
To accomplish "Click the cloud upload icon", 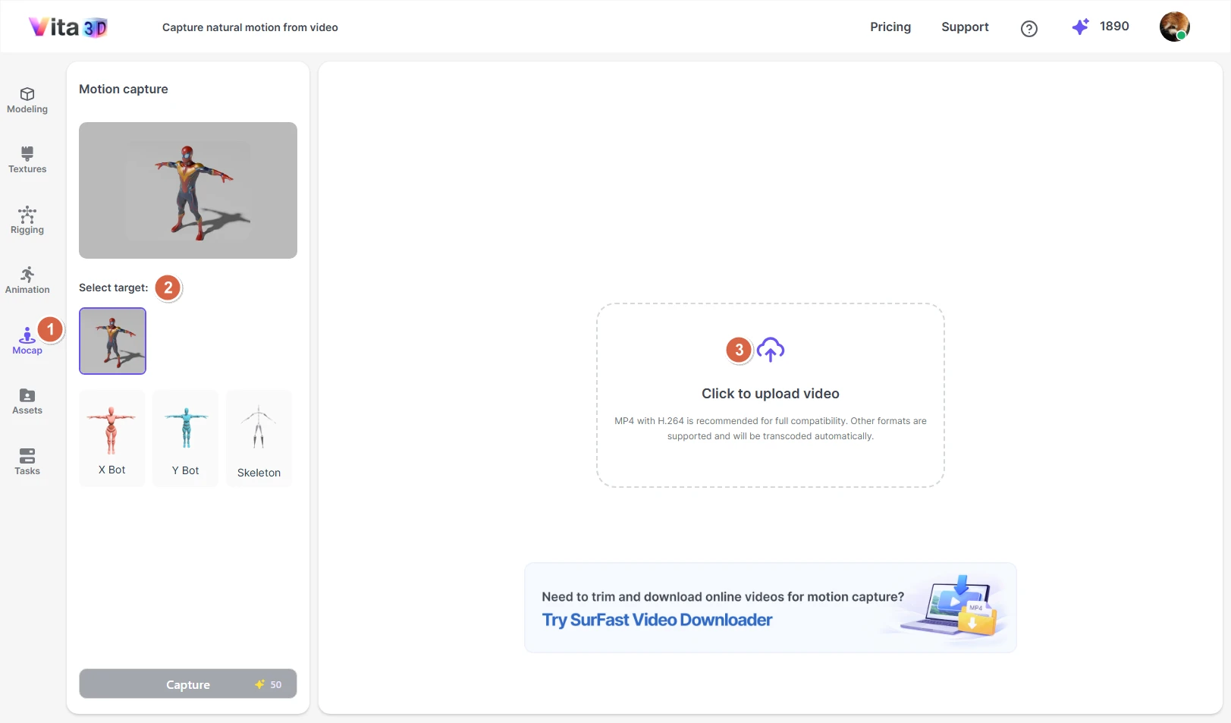I will click(771, 350).
